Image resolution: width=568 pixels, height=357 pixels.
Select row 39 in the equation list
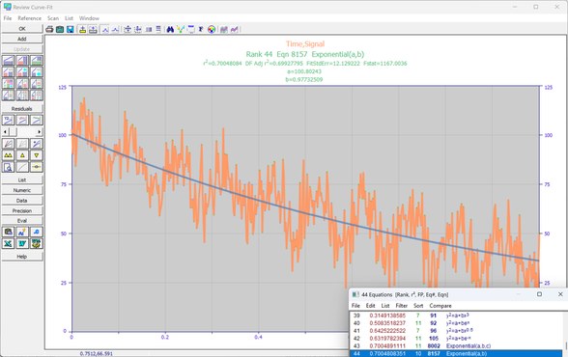(456, 316)
